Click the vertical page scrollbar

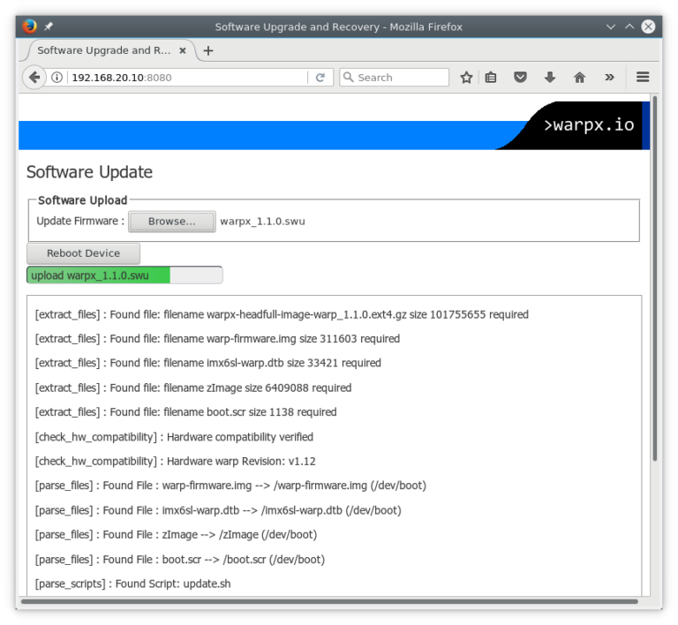[x=654, y=282]
